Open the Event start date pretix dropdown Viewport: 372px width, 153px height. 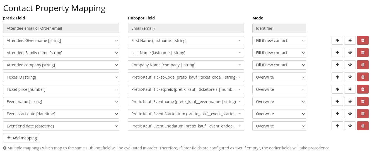61,114
